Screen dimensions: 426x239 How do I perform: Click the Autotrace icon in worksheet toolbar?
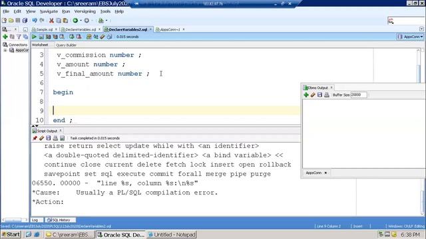pyautogui.click(x=55, y=37)
